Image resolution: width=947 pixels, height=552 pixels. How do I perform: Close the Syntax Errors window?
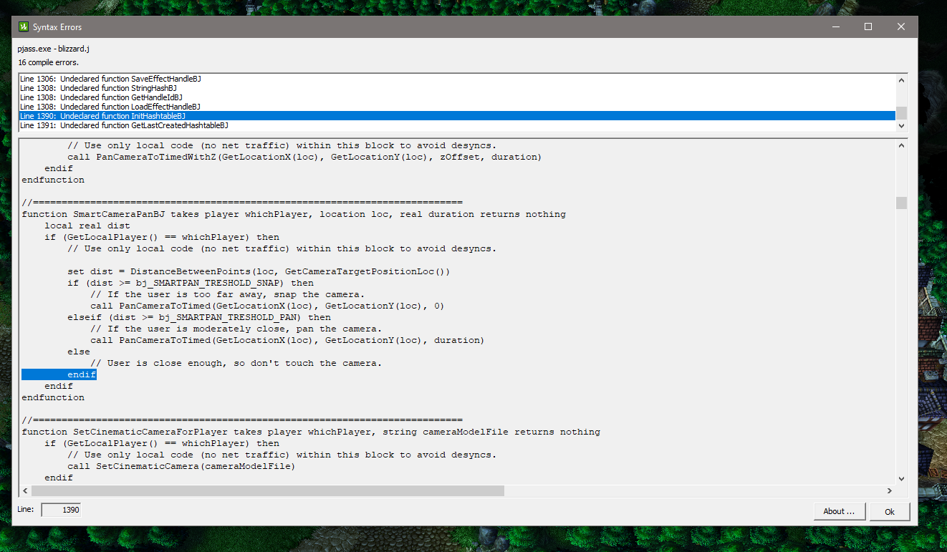pyautogui.click(x=901, y=27)
